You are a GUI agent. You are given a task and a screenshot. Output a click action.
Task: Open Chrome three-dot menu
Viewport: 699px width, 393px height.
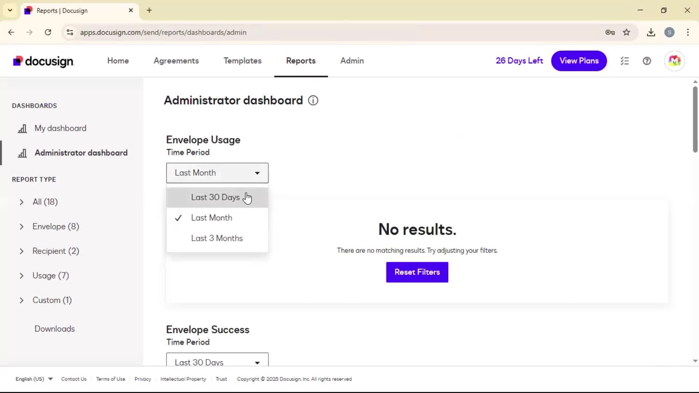(x=688, y=32)
